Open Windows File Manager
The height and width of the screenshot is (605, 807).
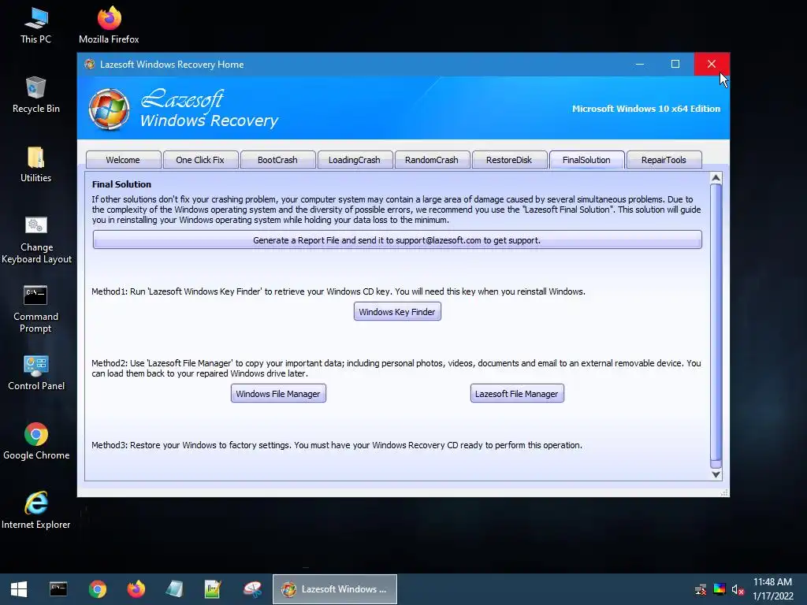[x=278, y=394]
